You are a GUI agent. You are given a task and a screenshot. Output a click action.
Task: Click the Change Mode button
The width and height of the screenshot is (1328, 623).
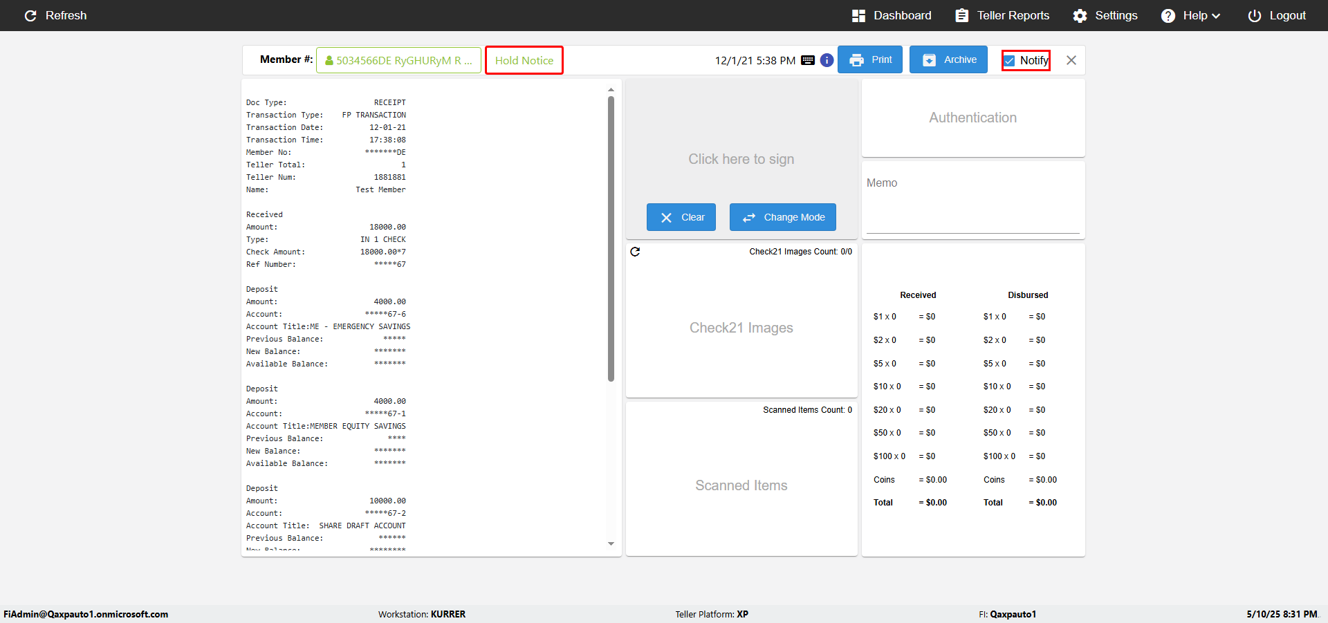783,217
